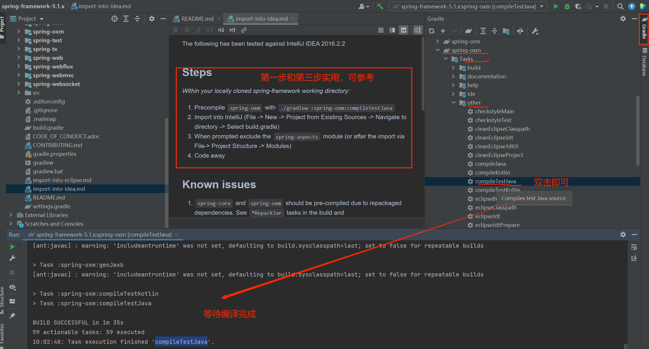
Task: Click the markdown editor's vertical scrollbar
Action: [423, 73]
